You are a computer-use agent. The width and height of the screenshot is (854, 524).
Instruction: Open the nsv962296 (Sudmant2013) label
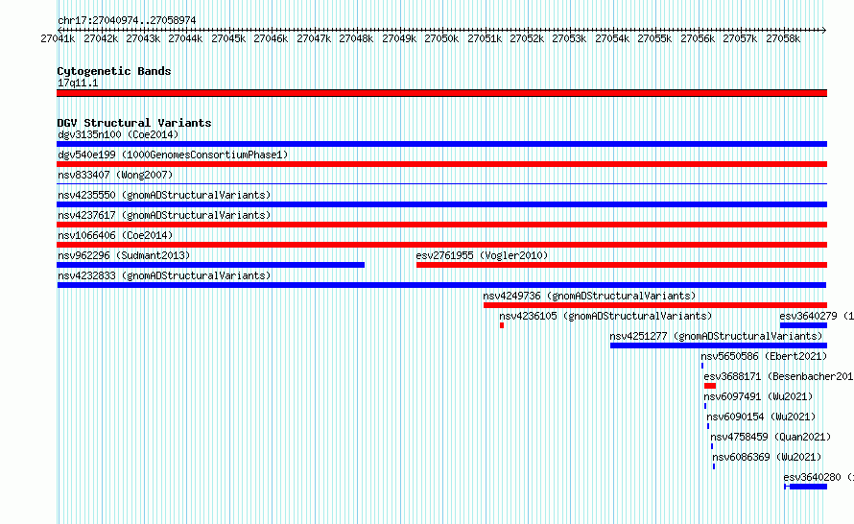pos(124,255)
